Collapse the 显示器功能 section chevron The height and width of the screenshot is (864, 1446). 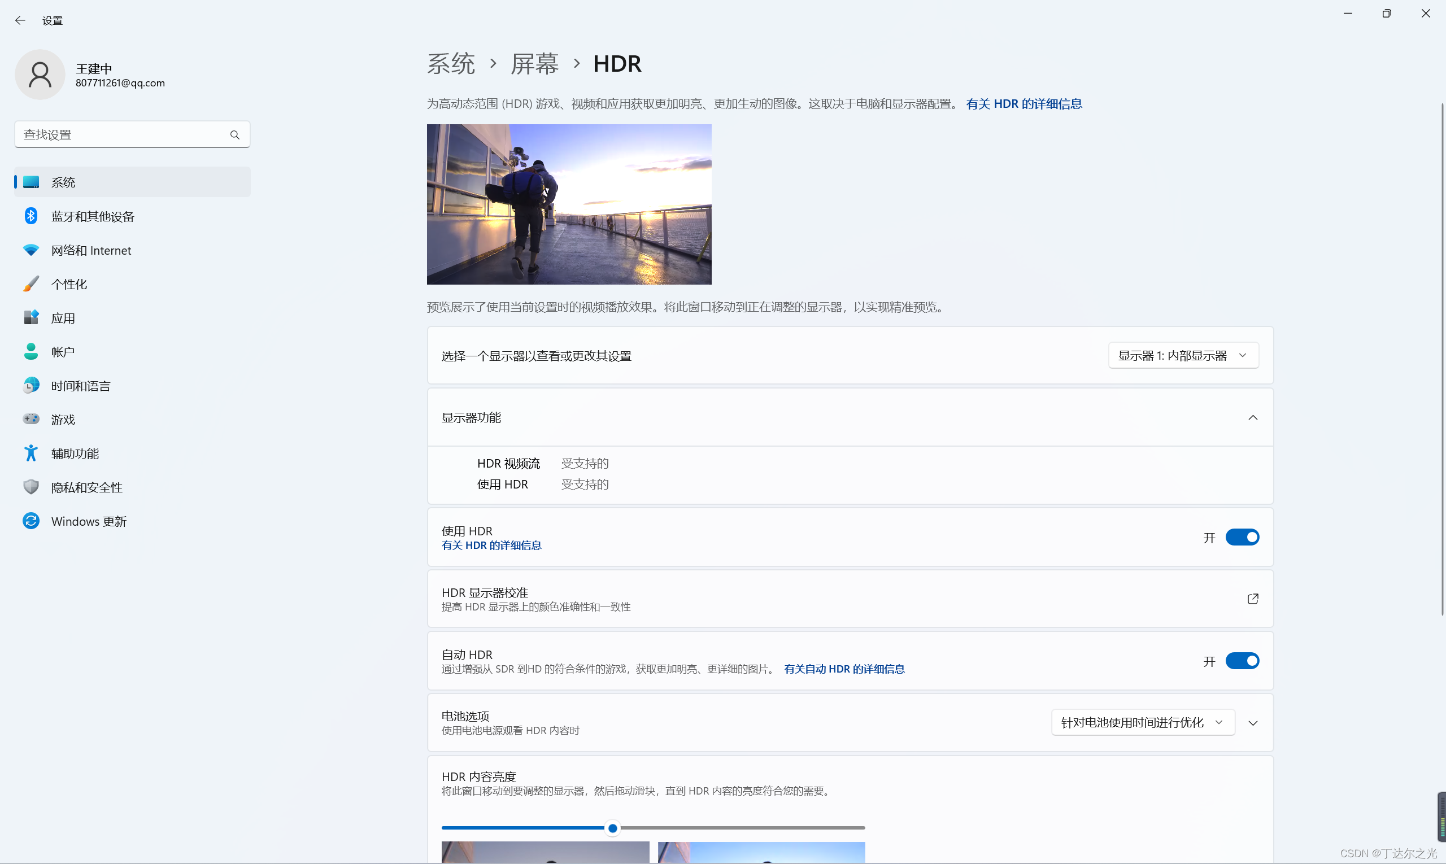(1253, 418)
